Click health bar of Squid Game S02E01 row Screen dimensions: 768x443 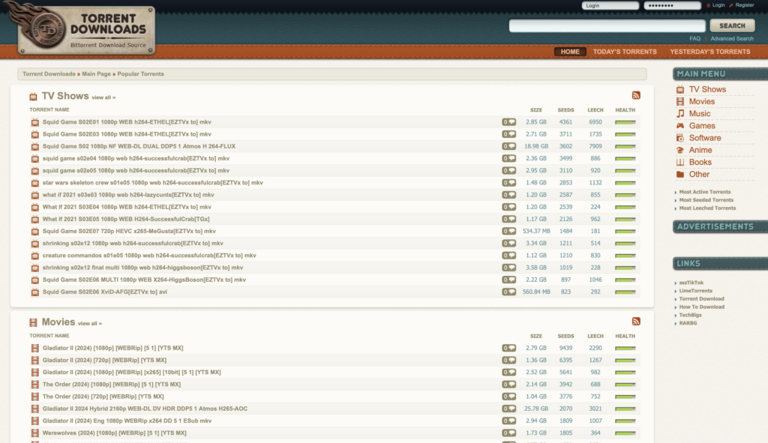[625, 122]
